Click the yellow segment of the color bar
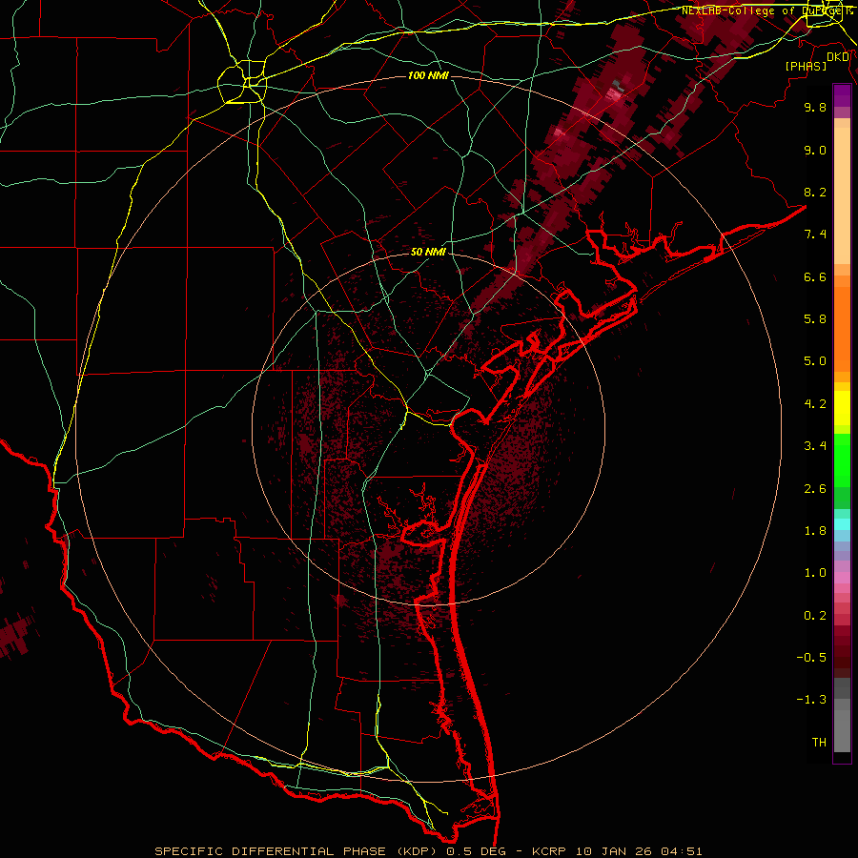Screen dimensions: 858x858 (x=842, y=408)
